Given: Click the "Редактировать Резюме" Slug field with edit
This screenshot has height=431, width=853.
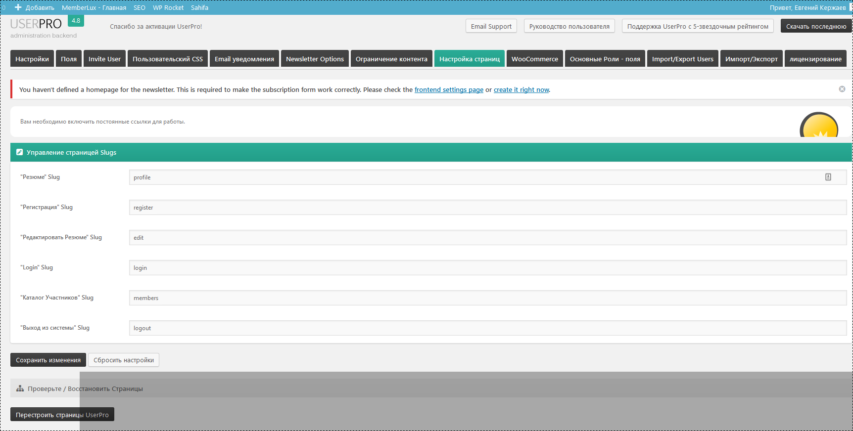Looking at the screenshot, I should click(x=488, y=237).
